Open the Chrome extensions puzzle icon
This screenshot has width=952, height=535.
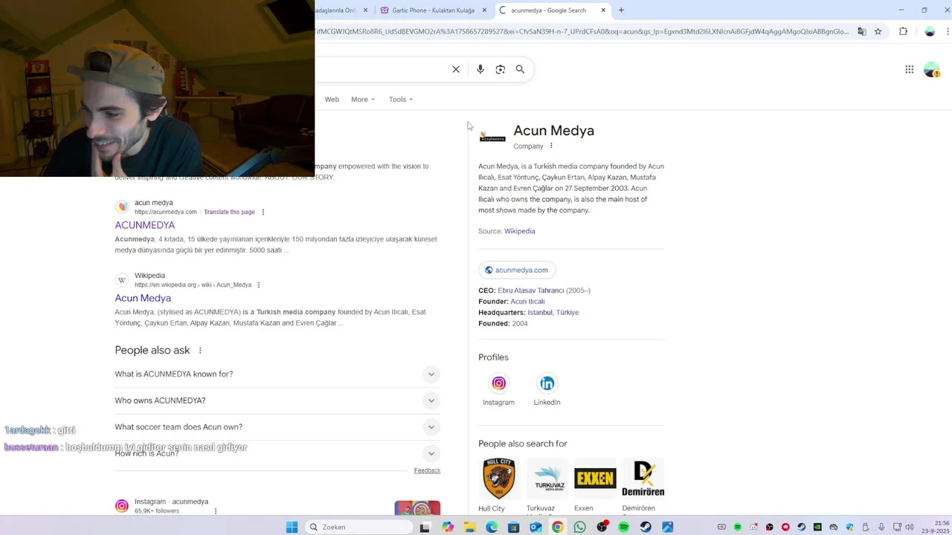(904, 31)
